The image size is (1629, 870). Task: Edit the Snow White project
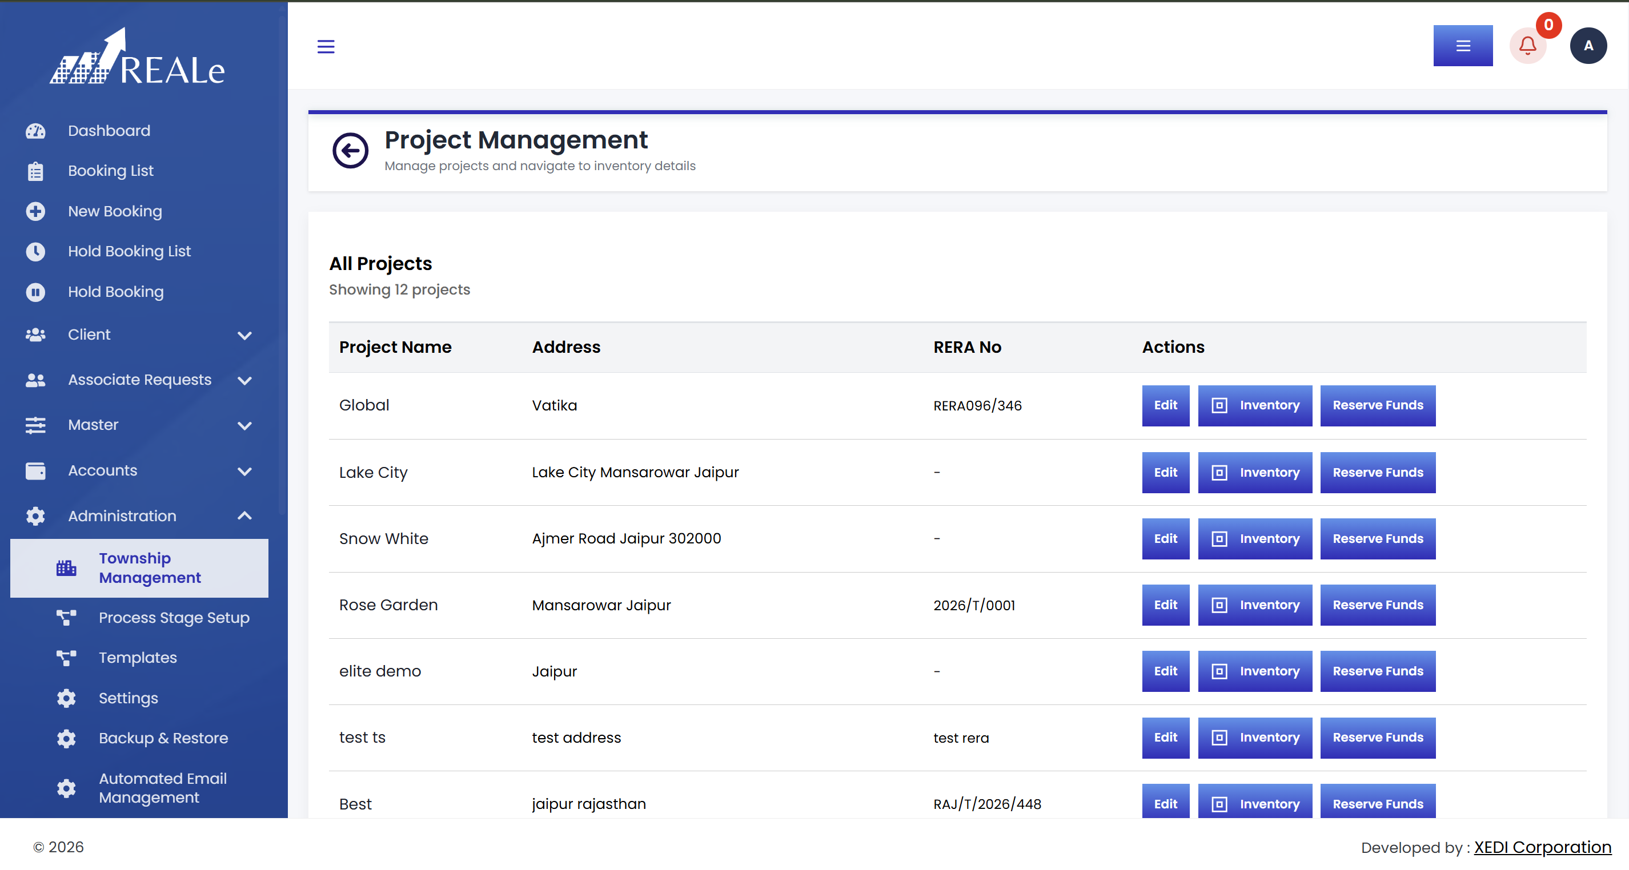point(1165,539)
